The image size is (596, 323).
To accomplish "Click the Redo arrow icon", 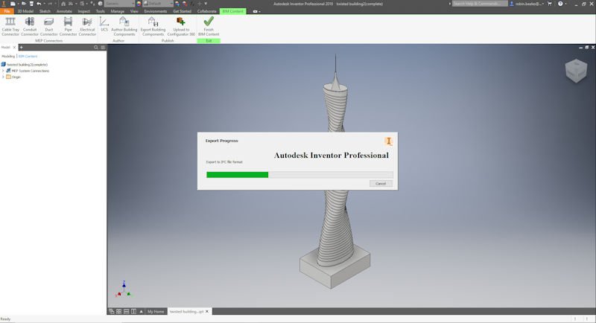I will 50,4.
